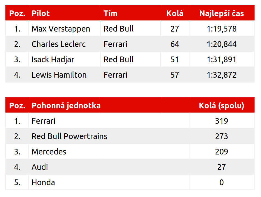Select the Lewis Hamilton cell
Image resolution: width=261 pixels, height=197 pixels.
59,75
